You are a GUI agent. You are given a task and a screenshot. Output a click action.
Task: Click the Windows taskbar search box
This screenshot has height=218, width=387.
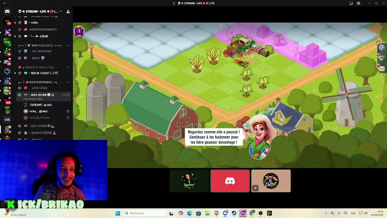145,213
